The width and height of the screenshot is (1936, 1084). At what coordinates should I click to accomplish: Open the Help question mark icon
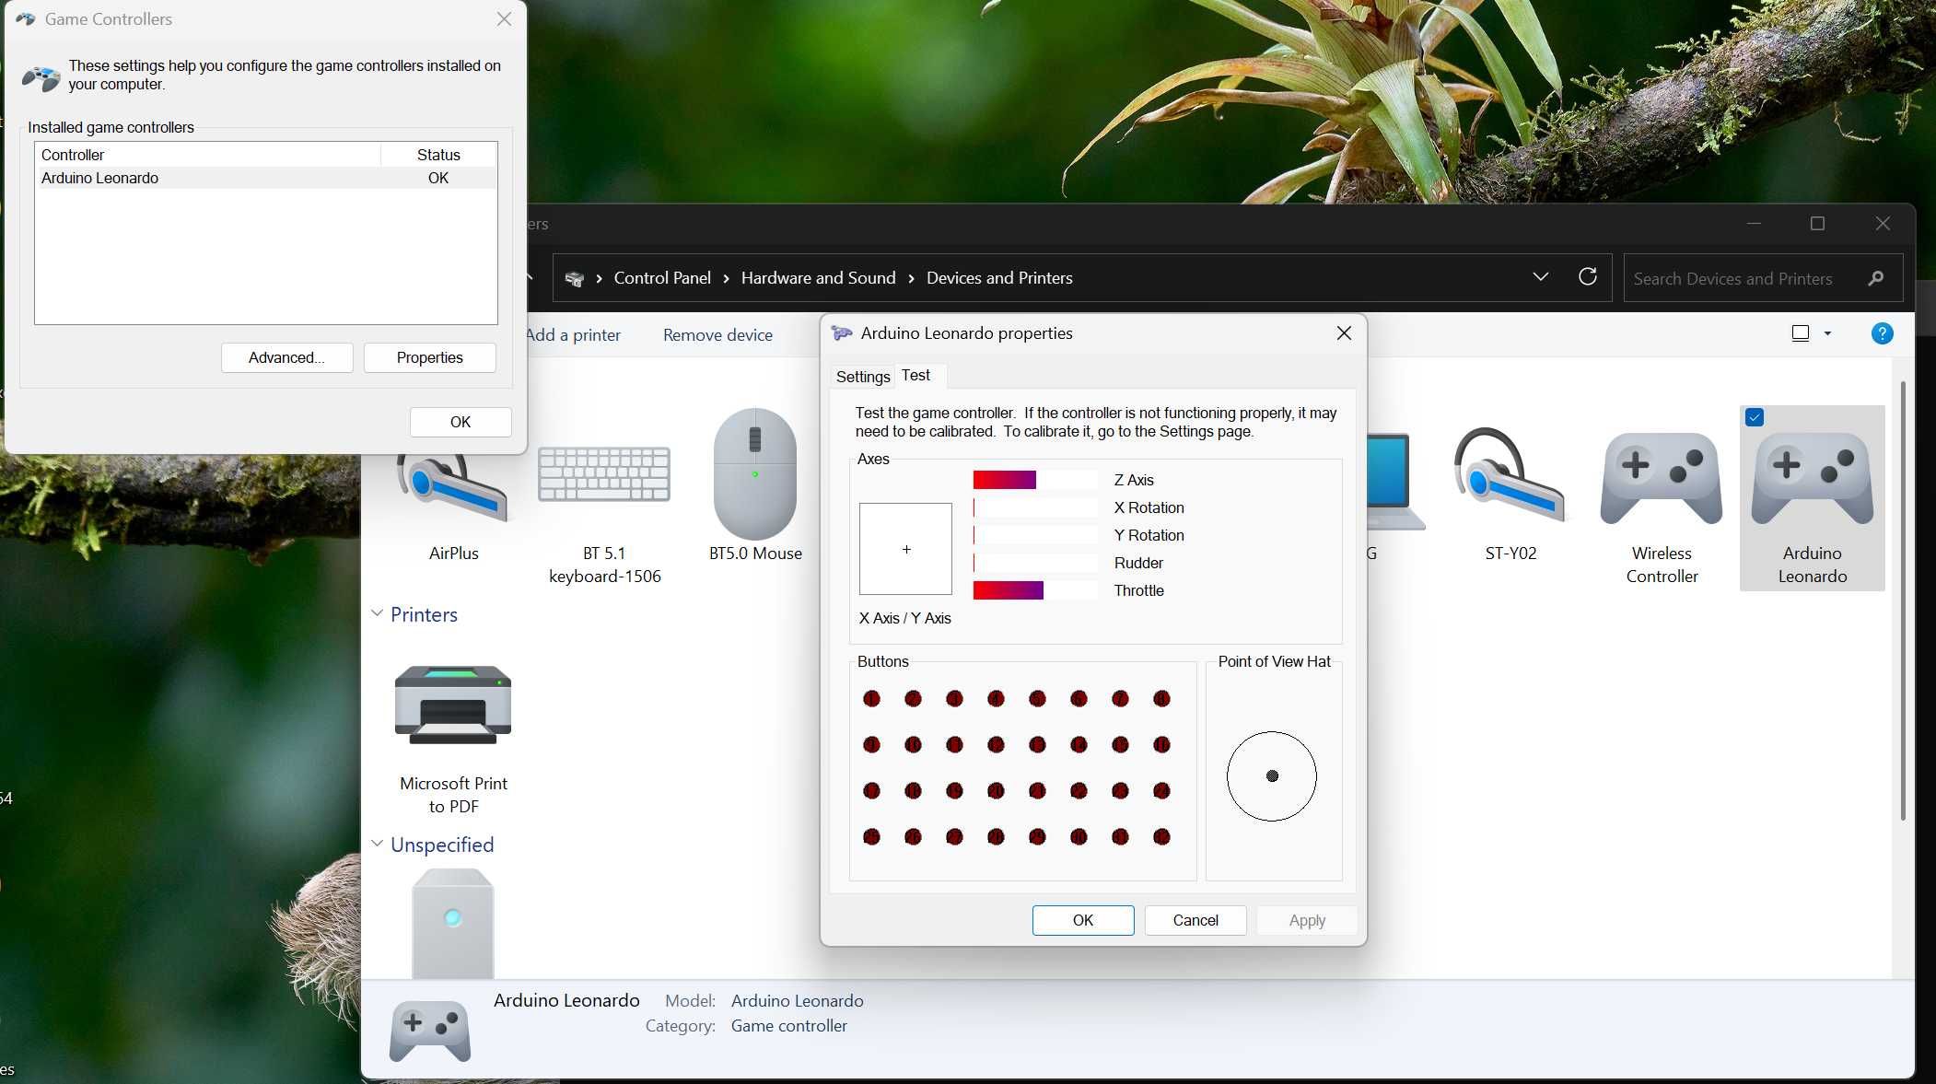click(x=1882, y=333)
